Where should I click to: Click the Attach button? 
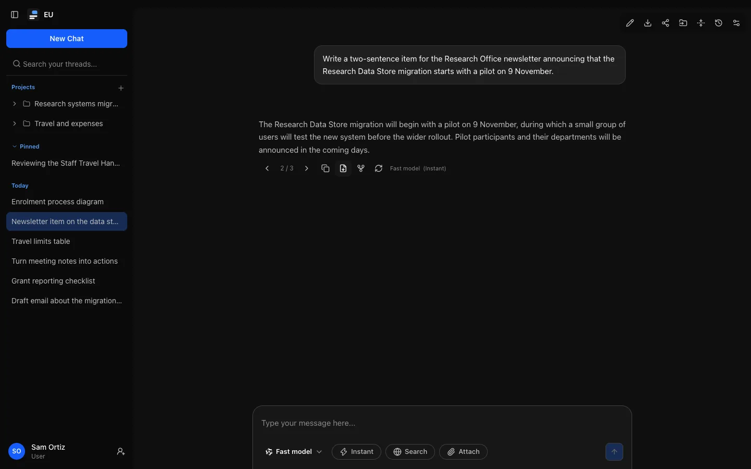tap(463, 452)
